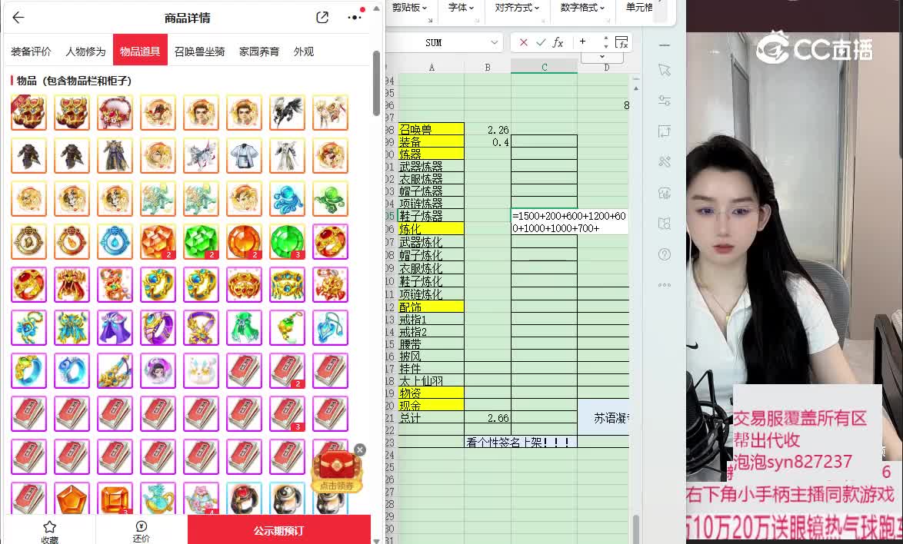The image size is (903, 544).
Task: Go back using the product details arrow
Action: point(18,17)
